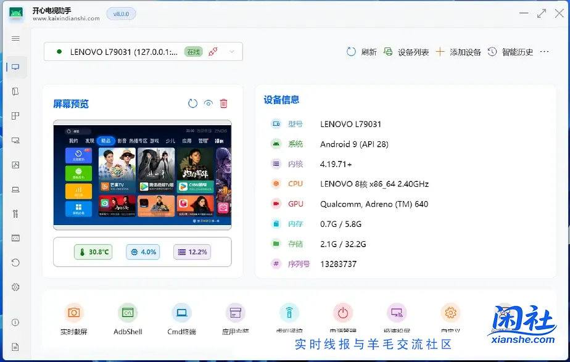570x362 pixels.
Task: Launch the Cmd终端 terminal
Action: pyautogui.click(x=181, y=313)
